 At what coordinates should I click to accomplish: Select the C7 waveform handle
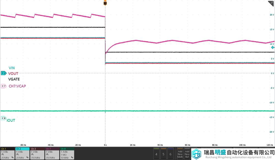tap(4, 86)
